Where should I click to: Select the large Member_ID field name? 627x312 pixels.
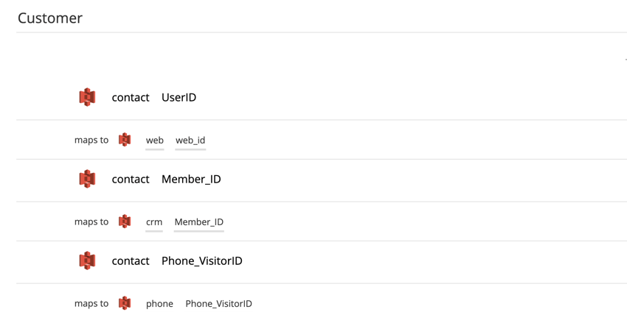[191, 180]
